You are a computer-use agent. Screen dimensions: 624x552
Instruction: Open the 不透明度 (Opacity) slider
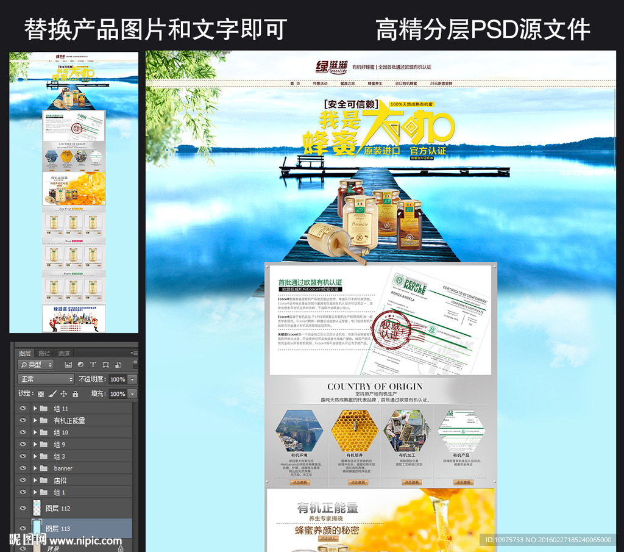(x=132, y=378)
